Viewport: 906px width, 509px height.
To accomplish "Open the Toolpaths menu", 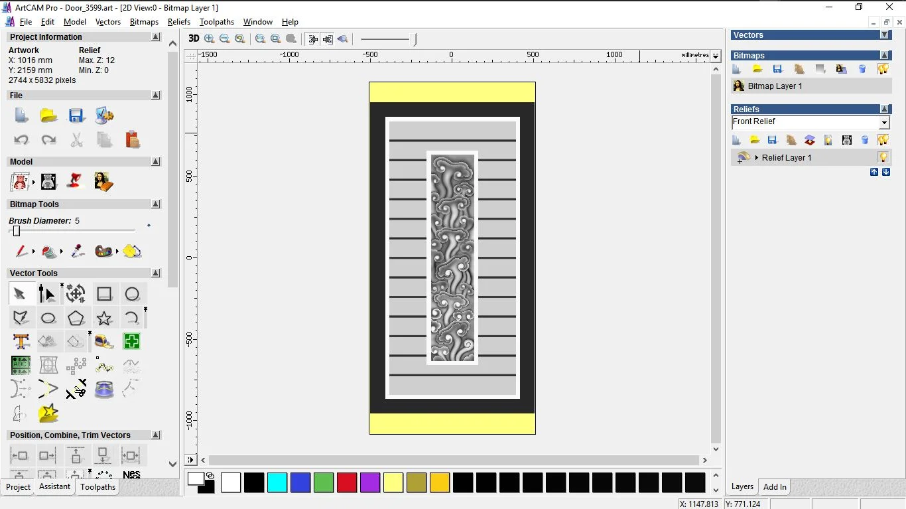I will pos(217,22).
